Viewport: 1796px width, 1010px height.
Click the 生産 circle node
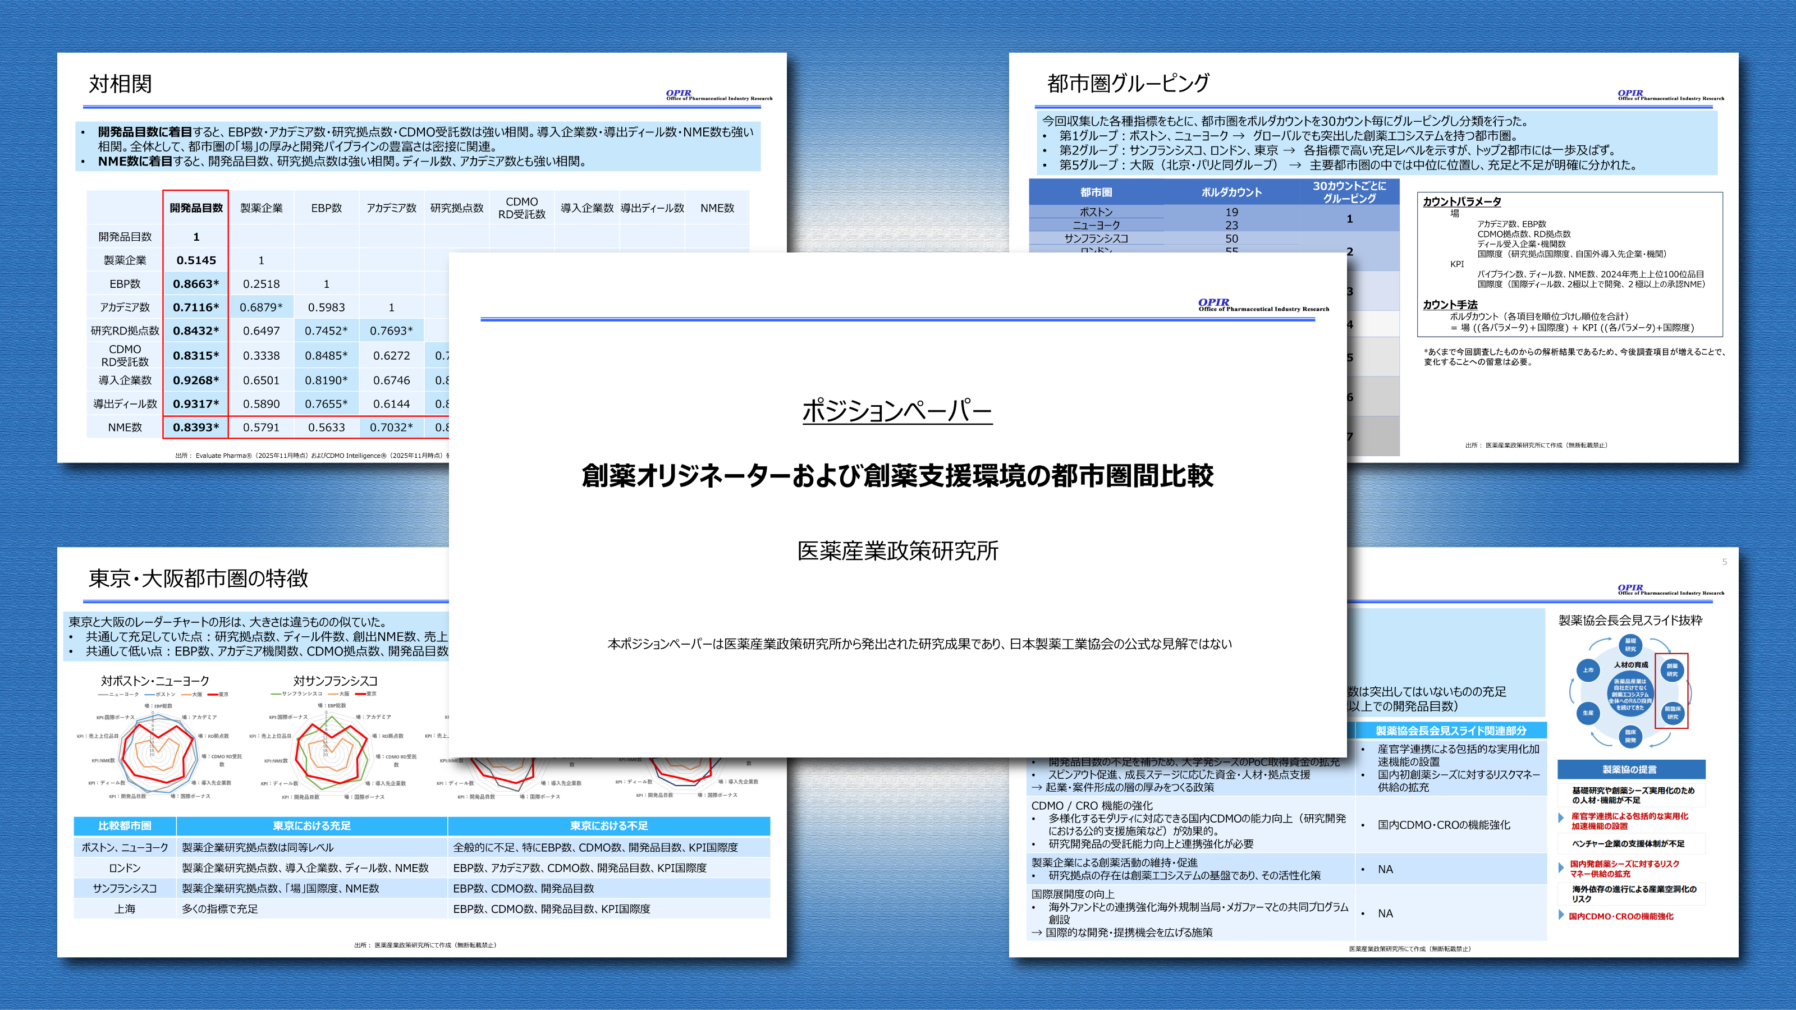point(1588,713)
